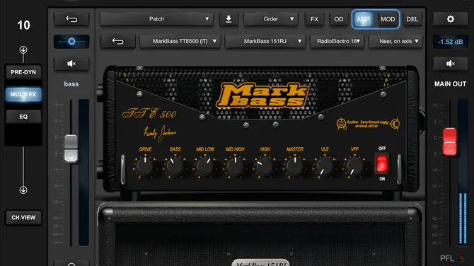The image size is (474, 266).
Task: Open the Patch dropdown
Action: pyautogui.click(x=157, y=19)
